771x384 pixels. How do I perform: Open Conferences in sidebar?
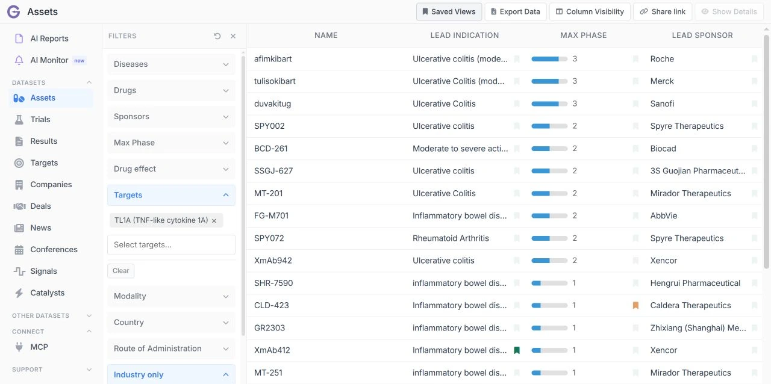coord(51,250)
